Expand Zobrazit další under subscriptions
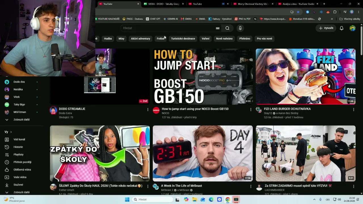363x204 pixels. point(22,120)
